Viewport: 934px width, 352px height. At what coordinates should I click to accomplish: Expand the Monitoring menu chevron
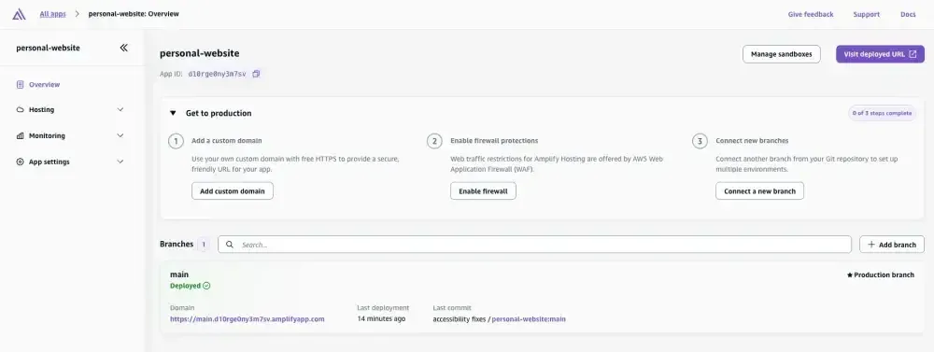(120, 135)
